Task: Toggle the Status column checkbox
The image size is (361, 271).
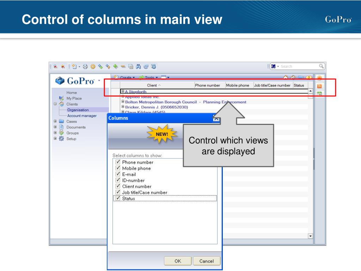Action: pos(118,198)
